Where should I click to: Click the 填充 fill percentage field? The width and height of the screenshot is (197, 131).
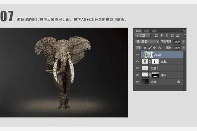(x=177, y=48)
